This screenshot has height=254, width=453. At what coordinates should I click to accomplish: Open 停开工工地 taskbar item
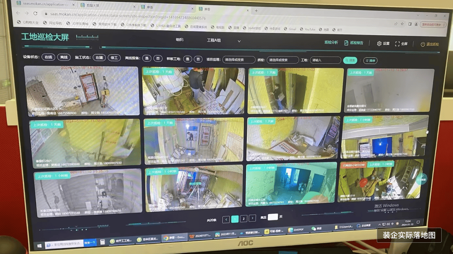pyautogui.click(x=122, y=241)
